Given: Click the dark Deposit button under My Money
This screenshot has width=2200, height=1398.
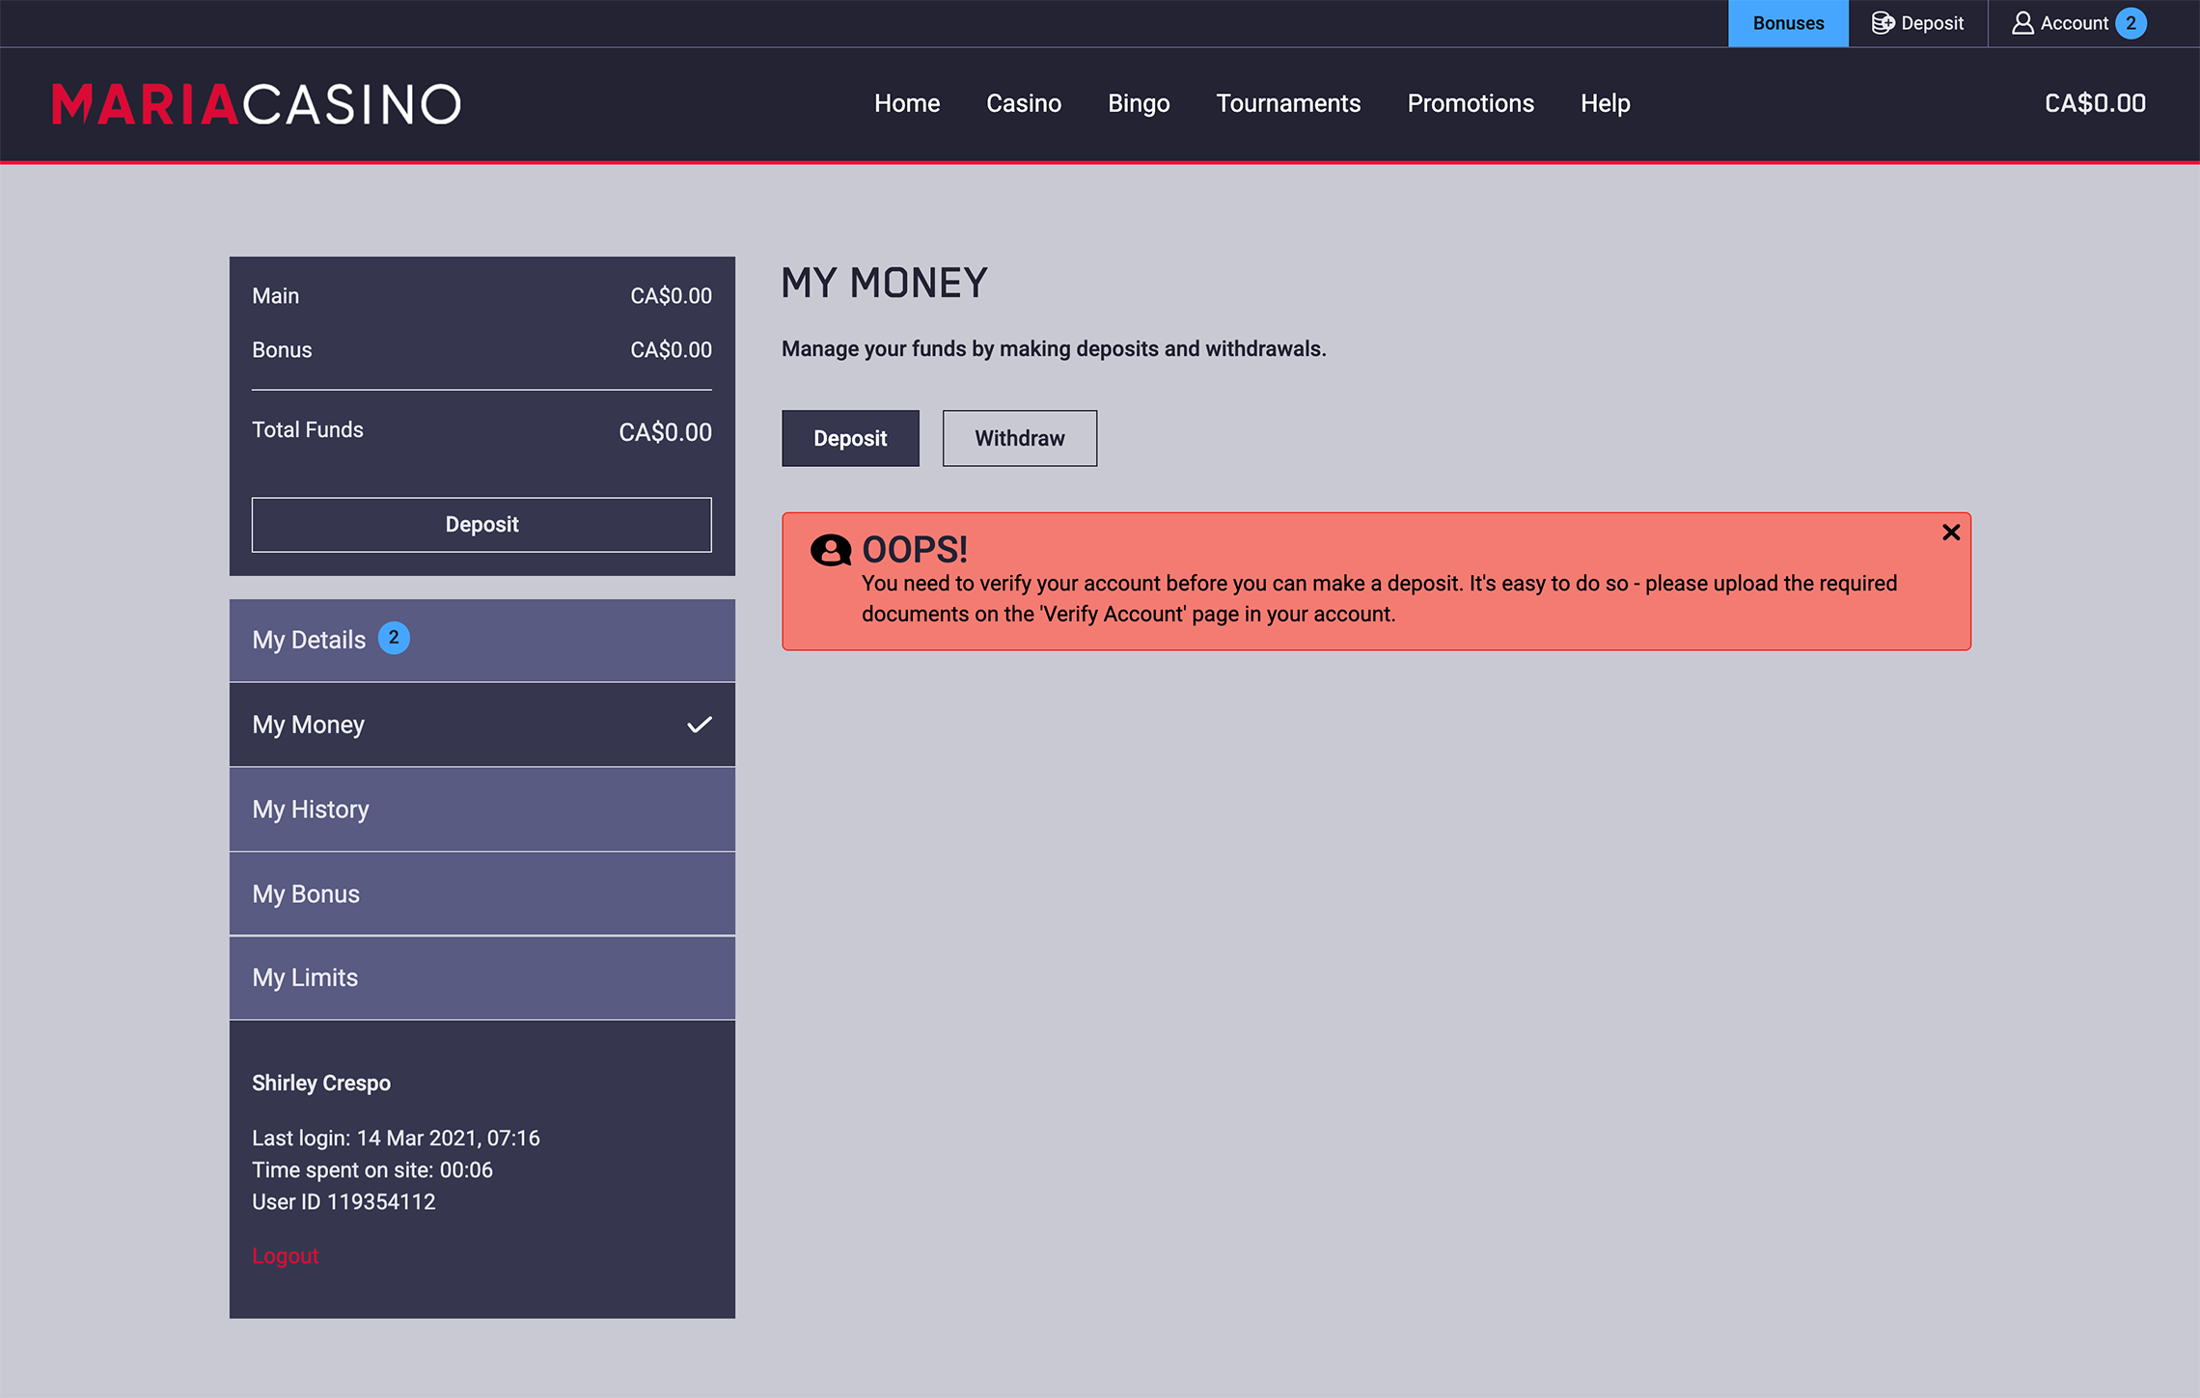Looking at the screenshot, I should coord(850,438).
